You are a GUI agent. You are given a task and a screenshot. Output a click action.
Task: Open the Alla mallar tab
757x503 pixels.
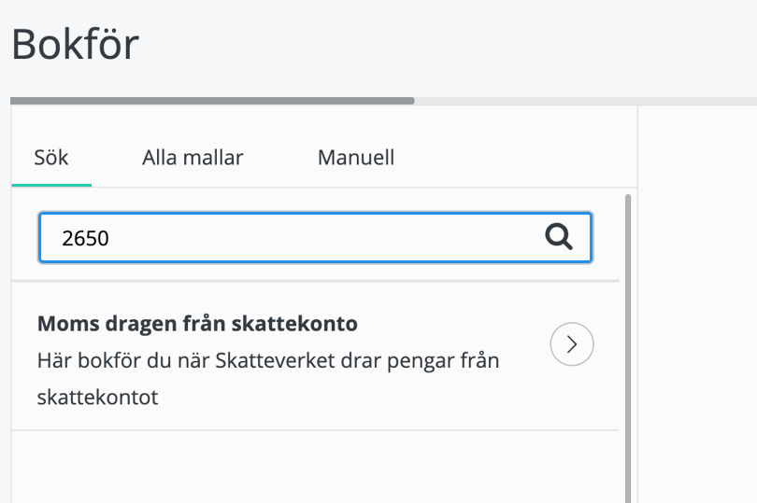tap(193, 158)
